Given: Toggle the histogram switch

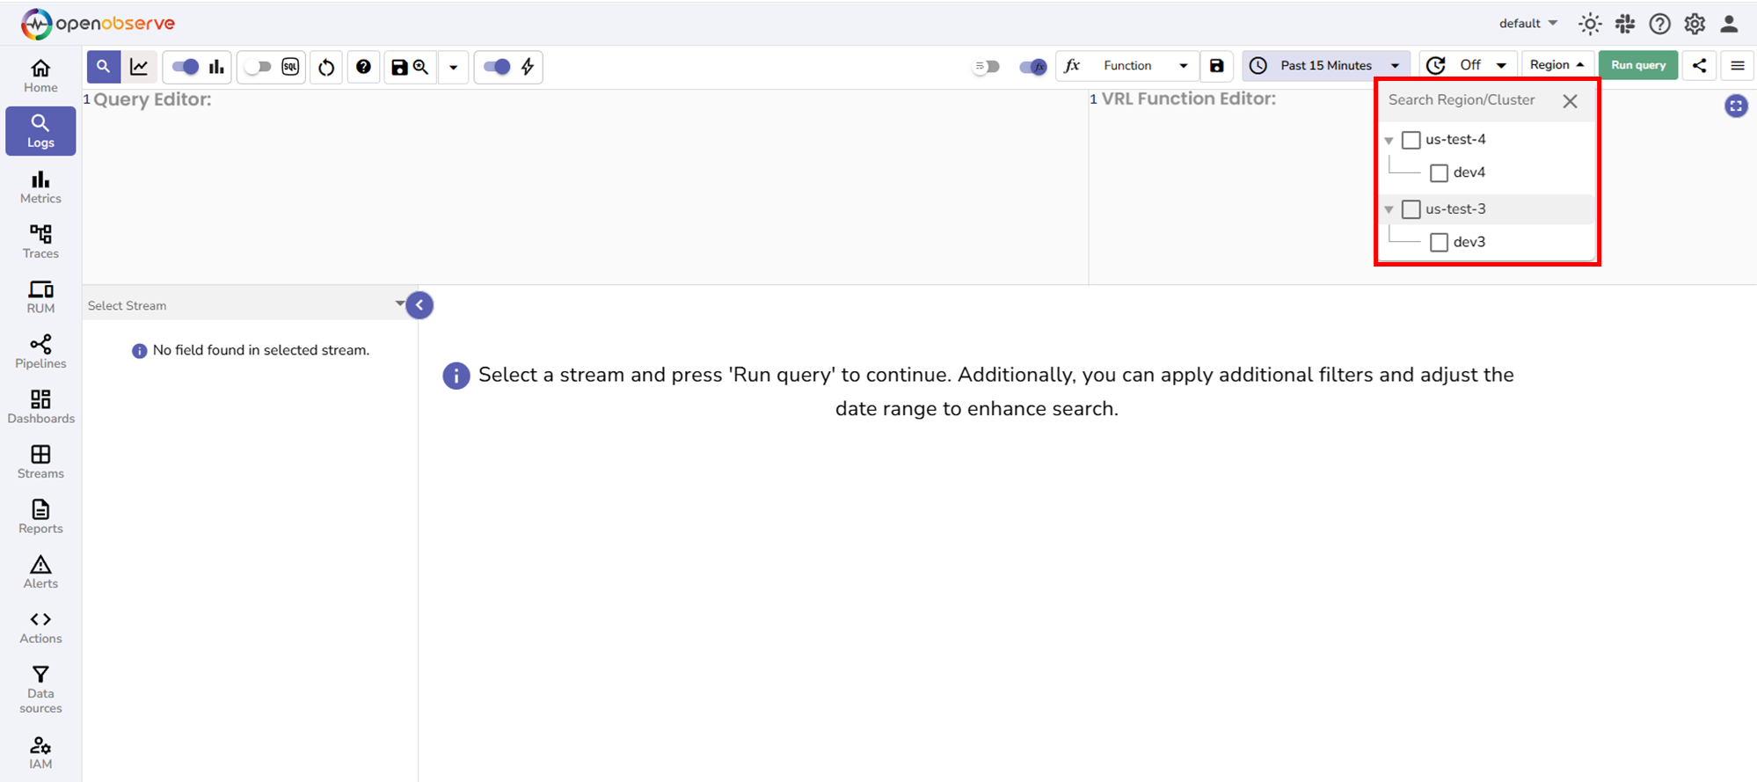Looking at the screenshot, I should [185, 67].
